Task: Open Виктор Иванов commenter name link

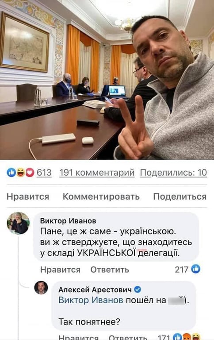Action: point(68,221)
